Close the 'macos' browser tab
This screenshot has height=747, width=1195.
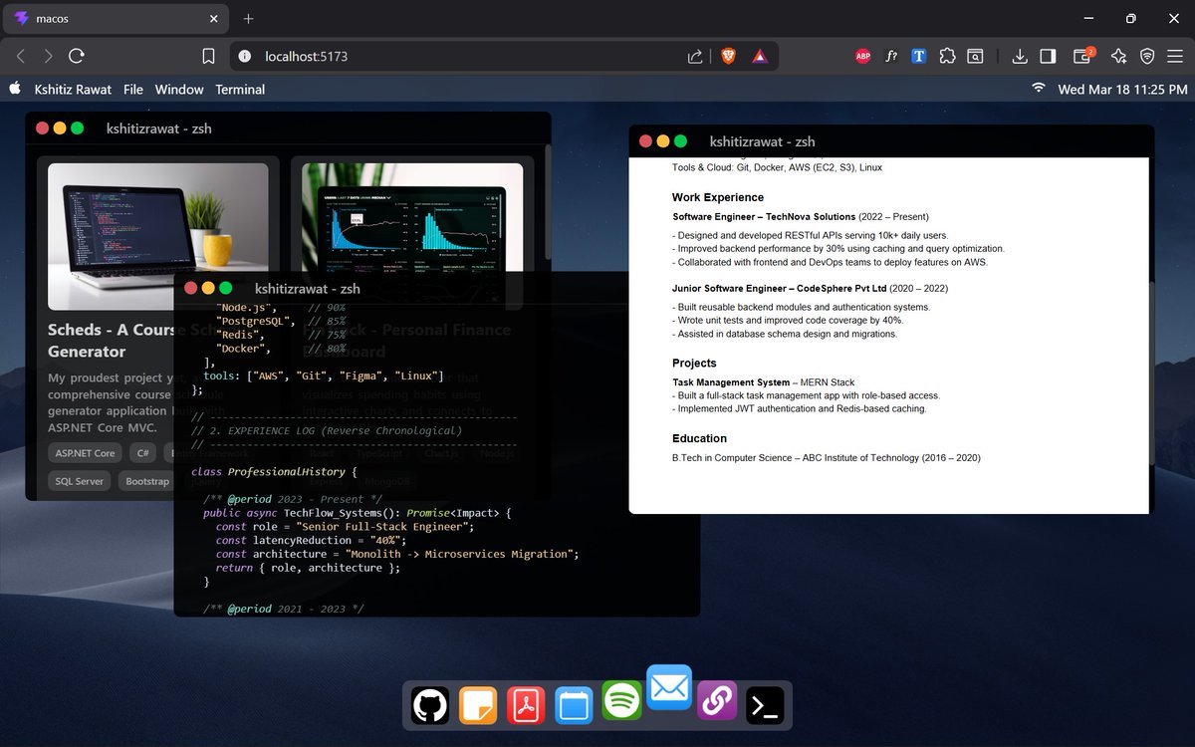pos(213,19)
